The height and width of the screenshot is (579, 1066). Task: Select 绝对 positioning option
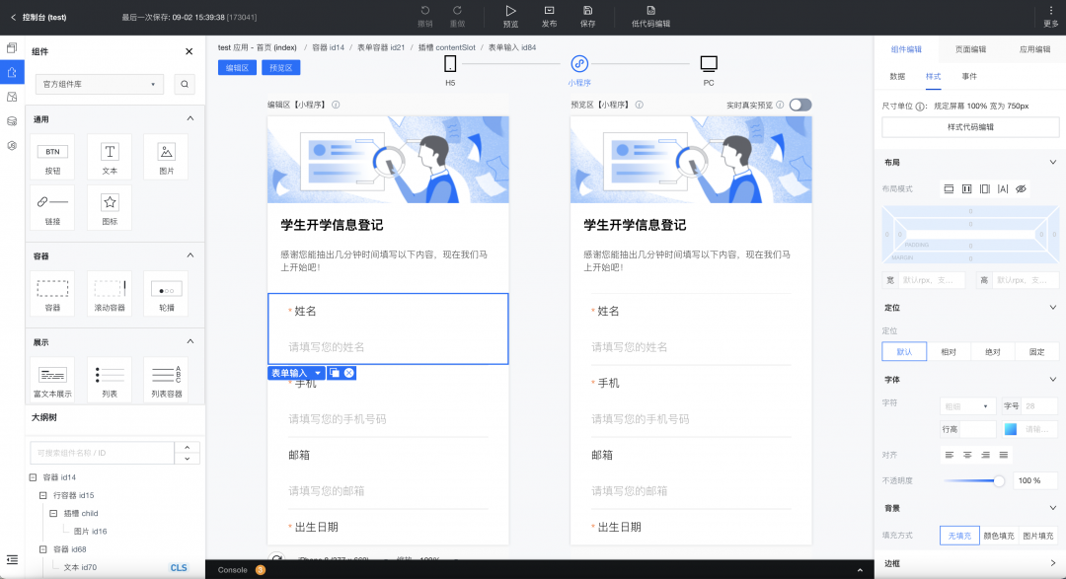(x=993, y=351)
